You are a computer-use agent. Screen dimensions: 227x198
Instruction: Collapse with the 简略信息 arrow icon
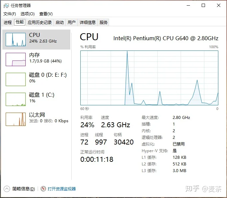coord(7,189)
